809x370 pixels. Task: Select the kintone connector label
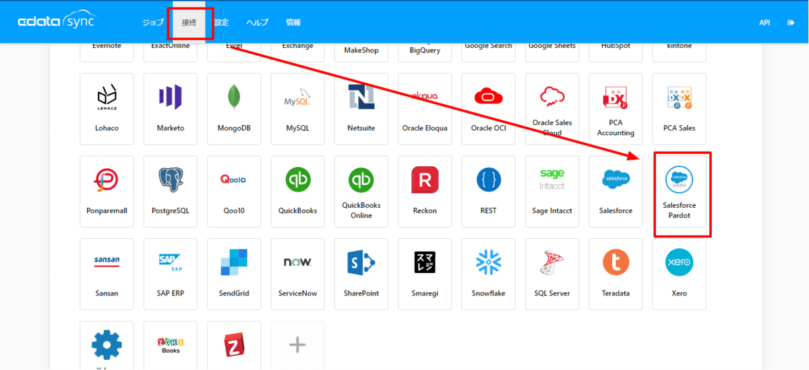pyautogui.click(x=679, y=46)
